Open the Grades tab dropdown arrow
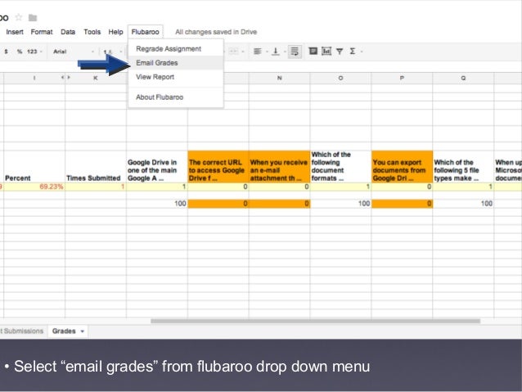Screen dimensions: 522x392 (83, 331)
